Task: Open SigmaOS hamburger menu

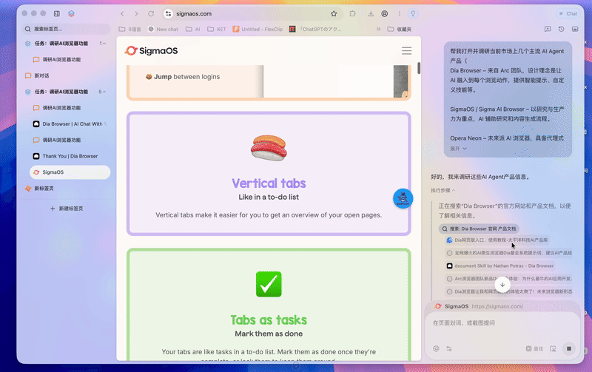Action: pyautogui.click(x=406, y=50)
